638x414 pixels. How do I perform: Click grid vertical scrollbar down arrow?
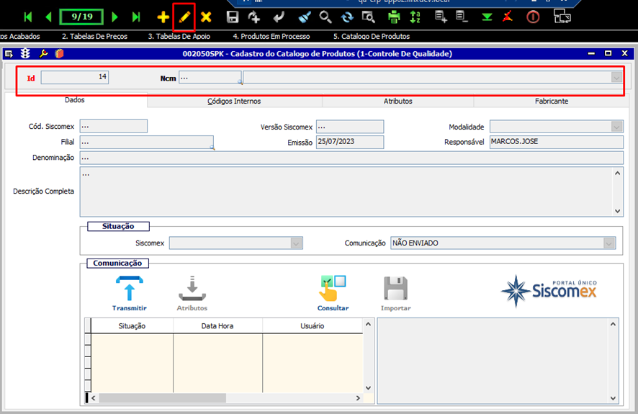click(368, 388)
